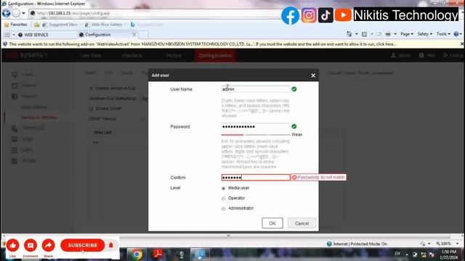This screenshot has height=261, width=465.
Task: Select the Media user level
Action: tap(224, 188)
